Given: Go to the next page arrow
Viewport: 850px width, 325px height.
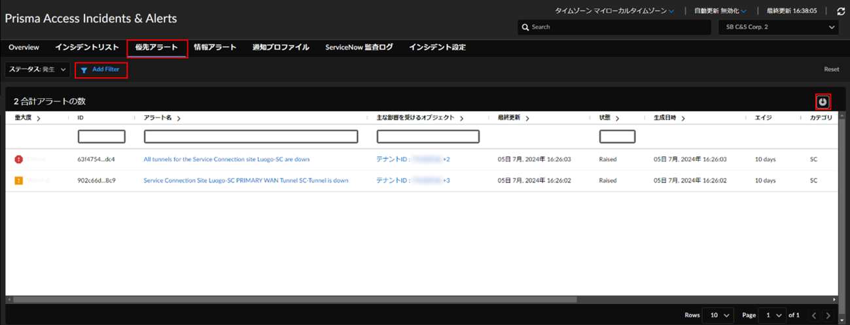Looking at the screenshot, I should coord(828,315).
